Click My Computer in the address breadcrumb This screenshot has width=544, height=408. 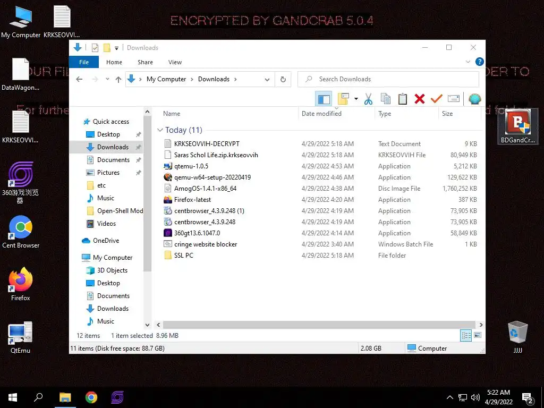pos(166,79)
